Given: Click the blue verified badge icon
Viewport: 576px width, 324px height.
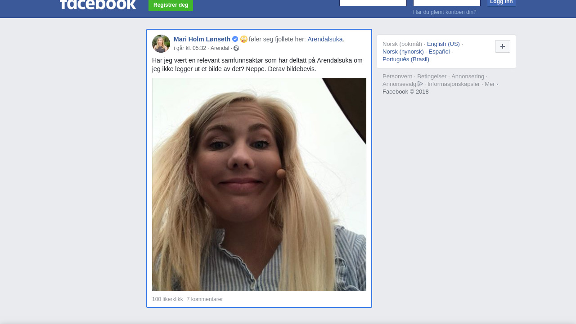Looking at the screenshot, I should pos(235,39).
